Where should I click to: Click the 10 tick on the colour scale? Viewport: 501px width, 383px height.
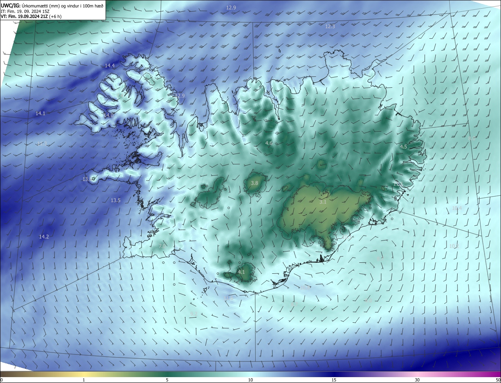[250, 380]
